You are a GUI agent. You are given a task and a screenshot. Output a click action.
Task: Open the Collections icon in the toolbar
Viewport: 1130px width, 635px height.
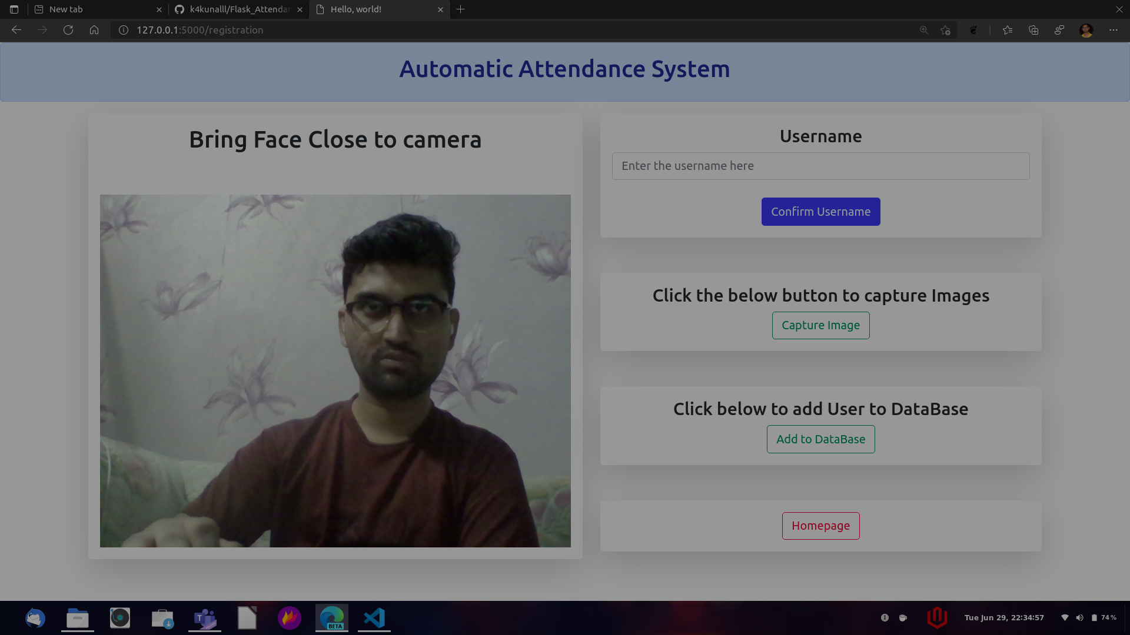pos(1033,30)
